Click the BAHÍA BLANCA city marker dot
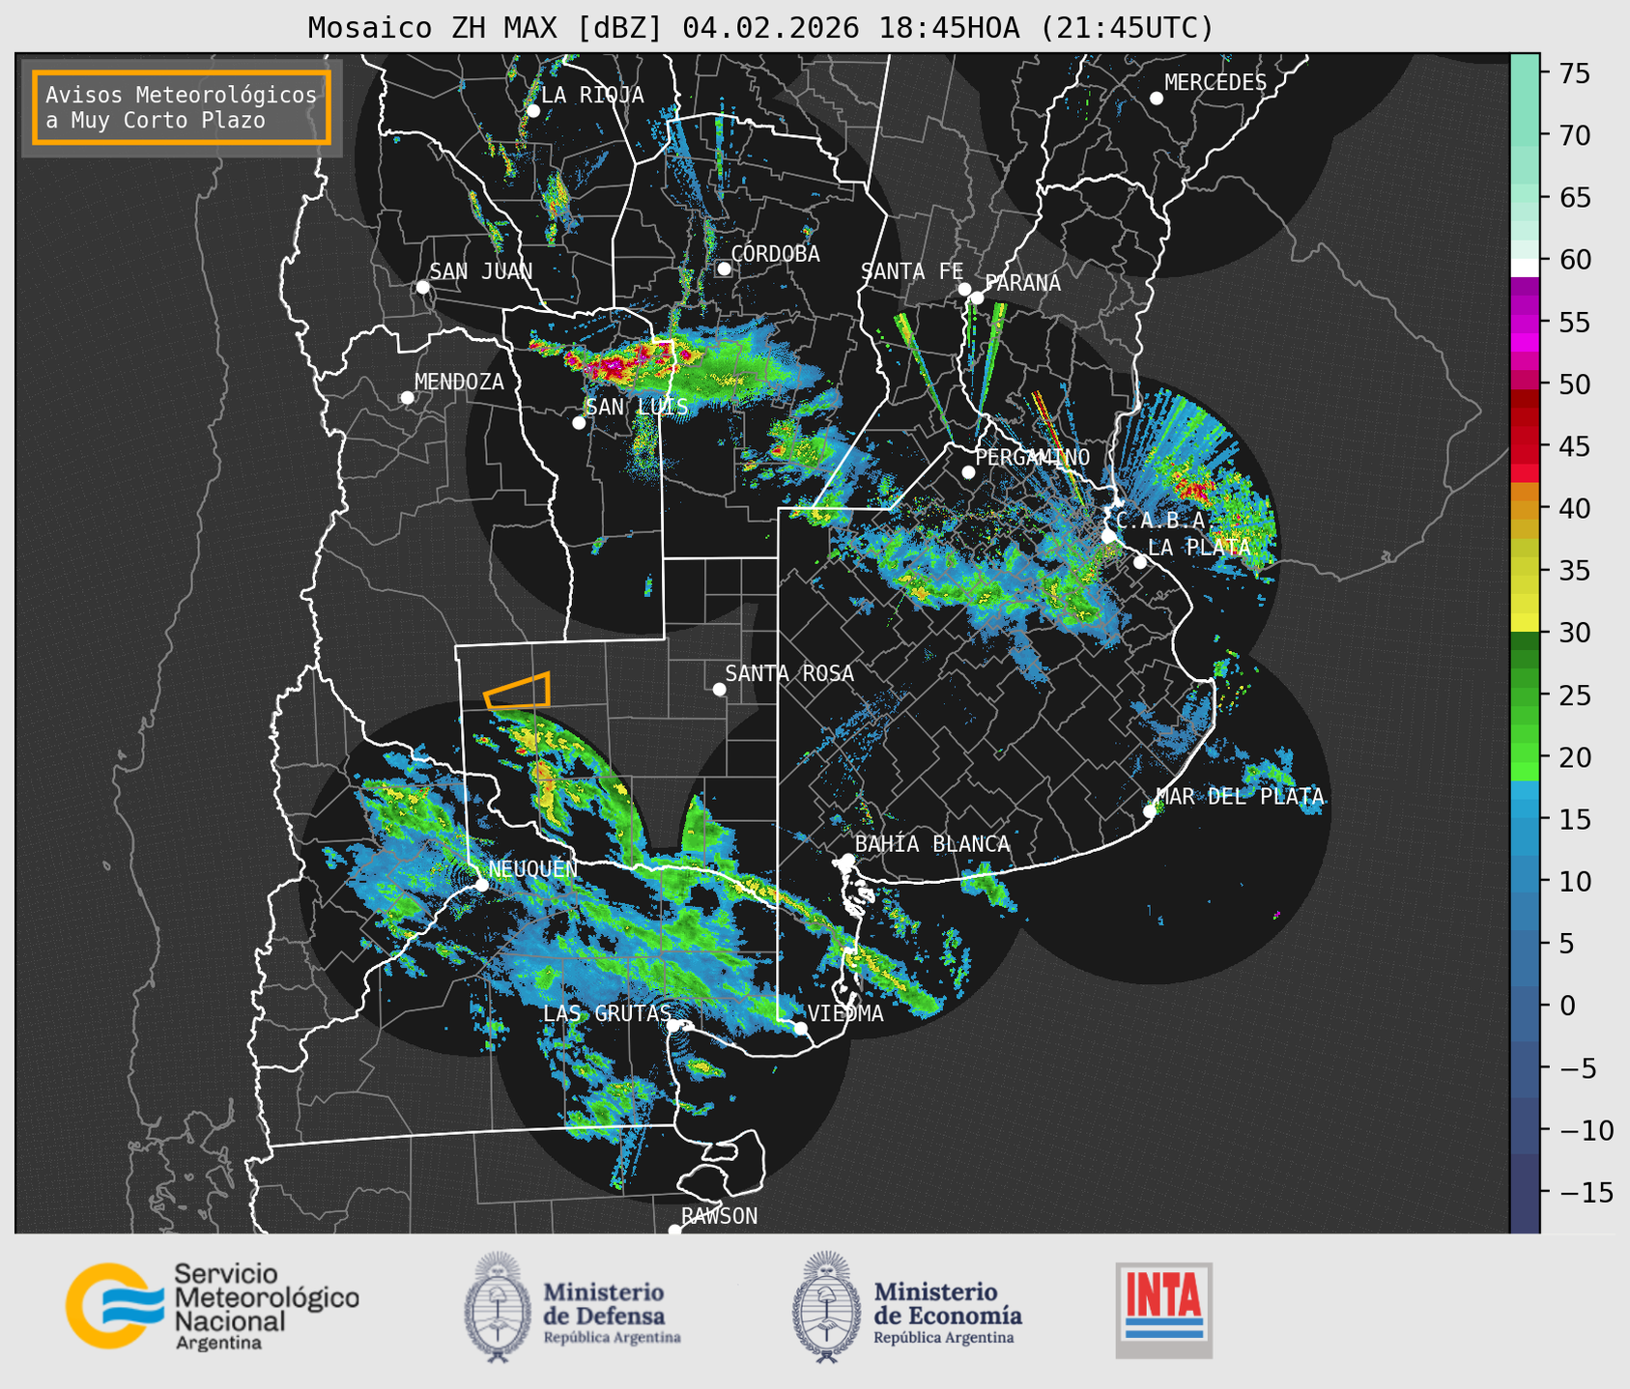Image resolution: width=1630 pixels, height=1389 pixels. point(847,860)
